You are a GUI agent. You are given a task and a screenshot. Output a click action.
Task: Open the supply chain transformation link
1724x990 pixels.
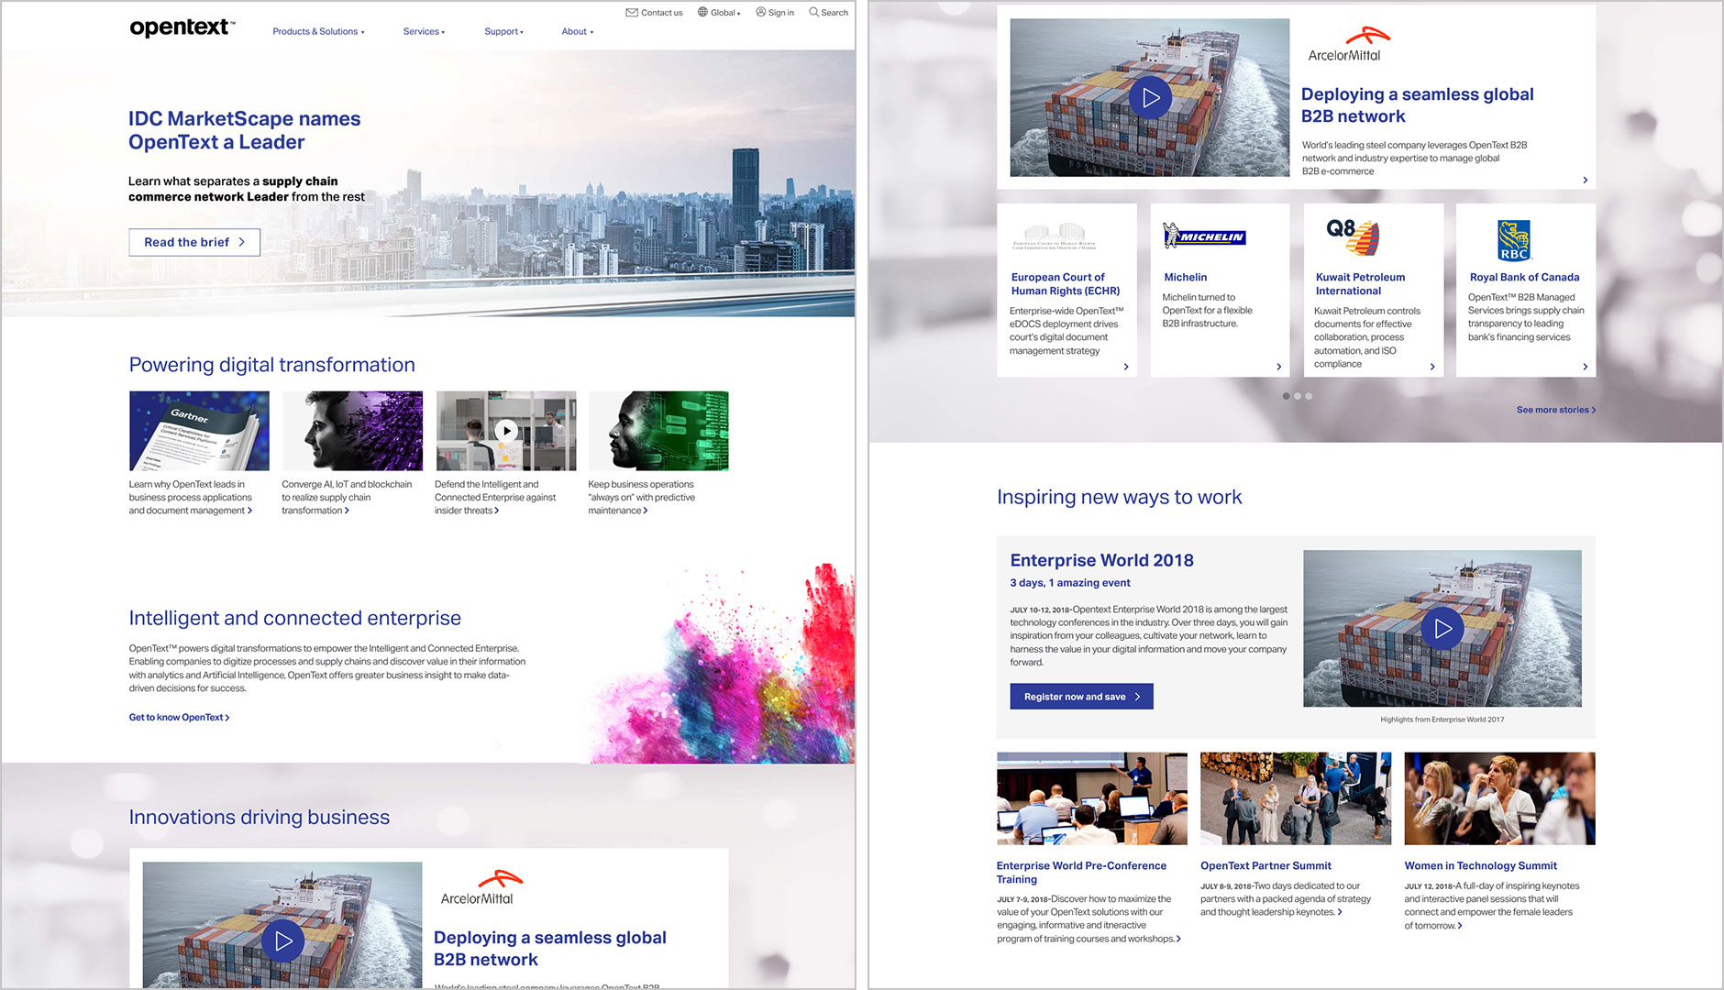point(347,498)
